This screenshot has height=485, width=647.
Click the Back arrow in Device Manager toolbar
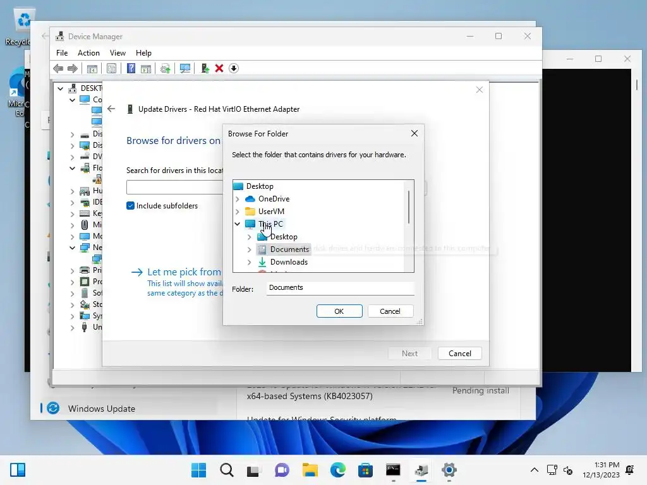point(58,68)
